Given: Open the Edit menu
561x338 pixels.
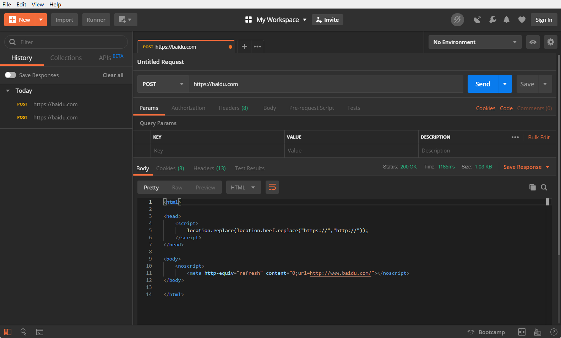Looking at the screenshot, I should (21, 4).
